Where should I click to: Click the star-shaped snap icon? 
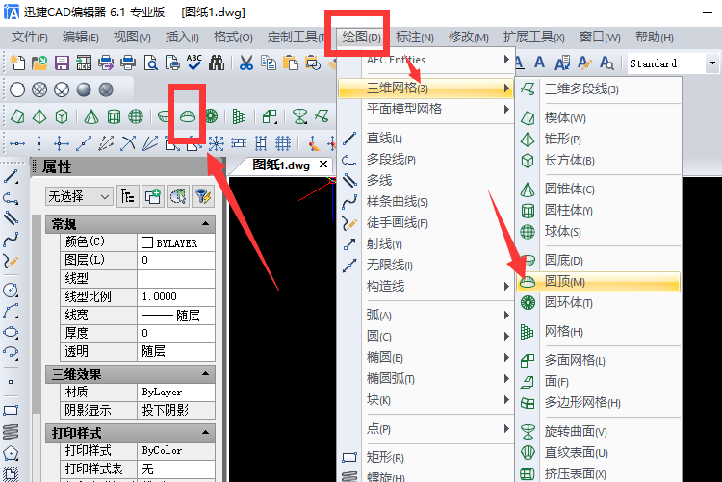pos(216,143)
